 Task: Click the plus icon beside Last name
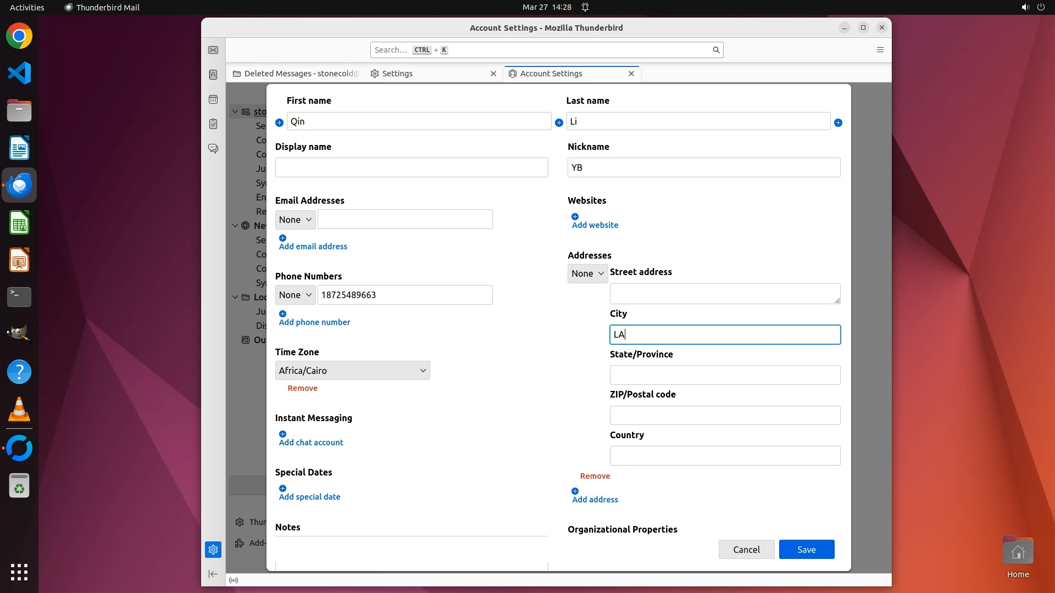tap(838, 122)
